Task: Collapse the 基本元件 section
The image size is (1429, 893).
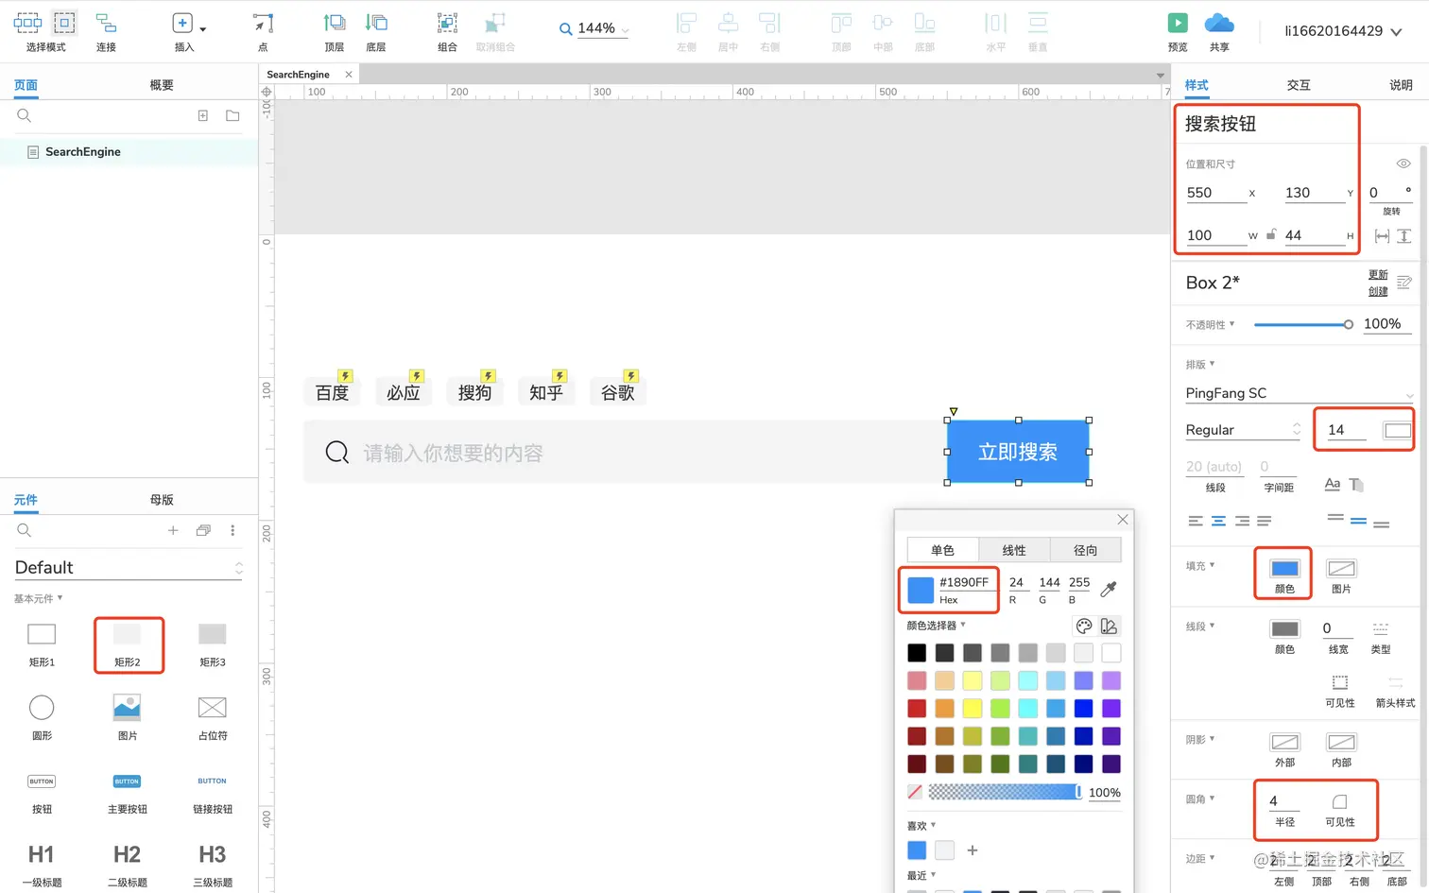Action: (x=39, y=598)
